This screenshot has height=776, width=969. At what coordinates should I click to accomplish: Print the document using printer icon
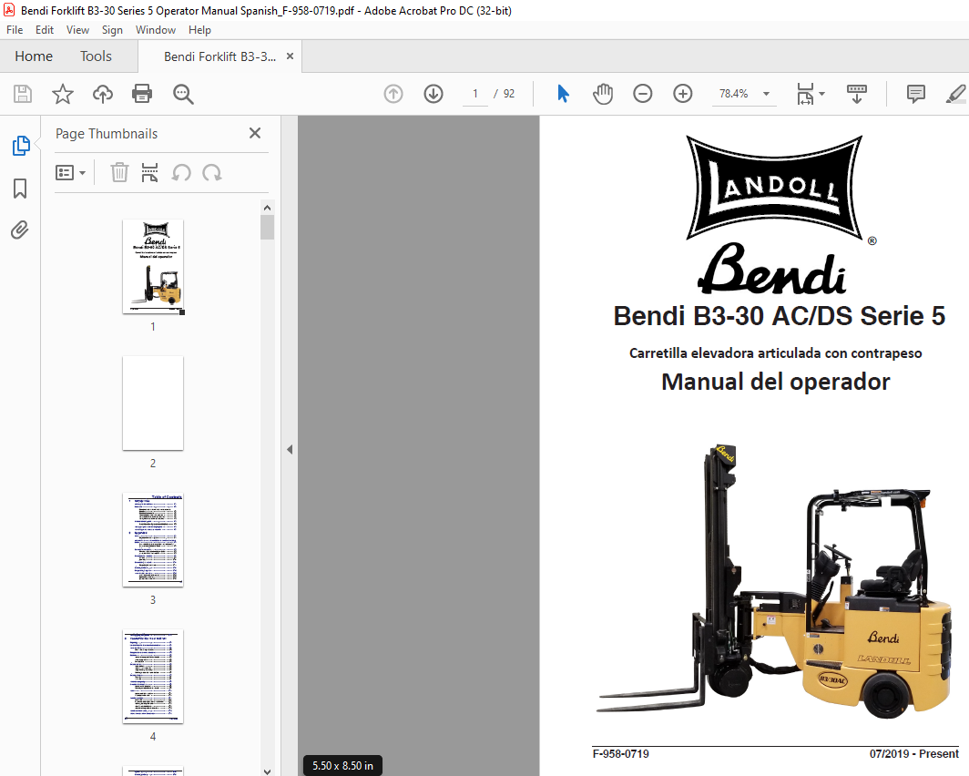coord(142,94)
